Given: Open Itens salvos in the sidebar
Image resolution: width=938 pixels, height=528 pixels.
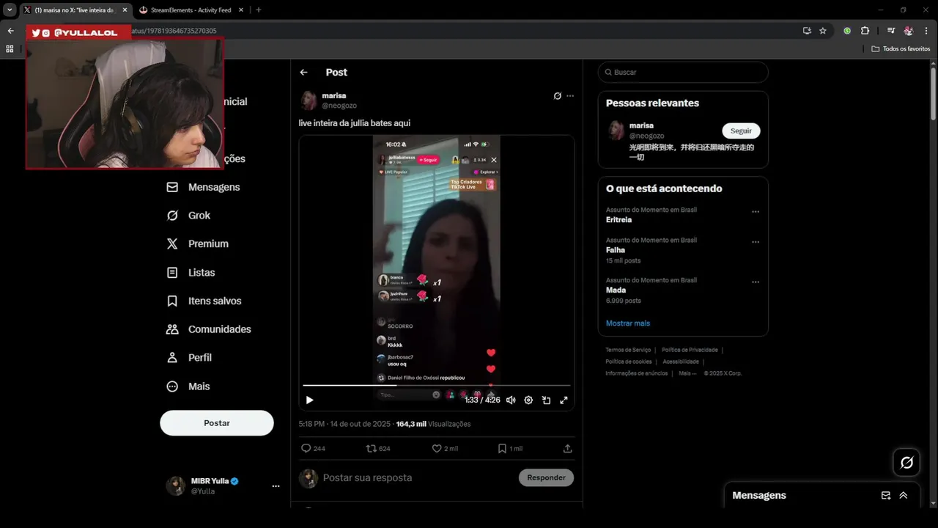Looking at the screenshot, I should [204, 301].
